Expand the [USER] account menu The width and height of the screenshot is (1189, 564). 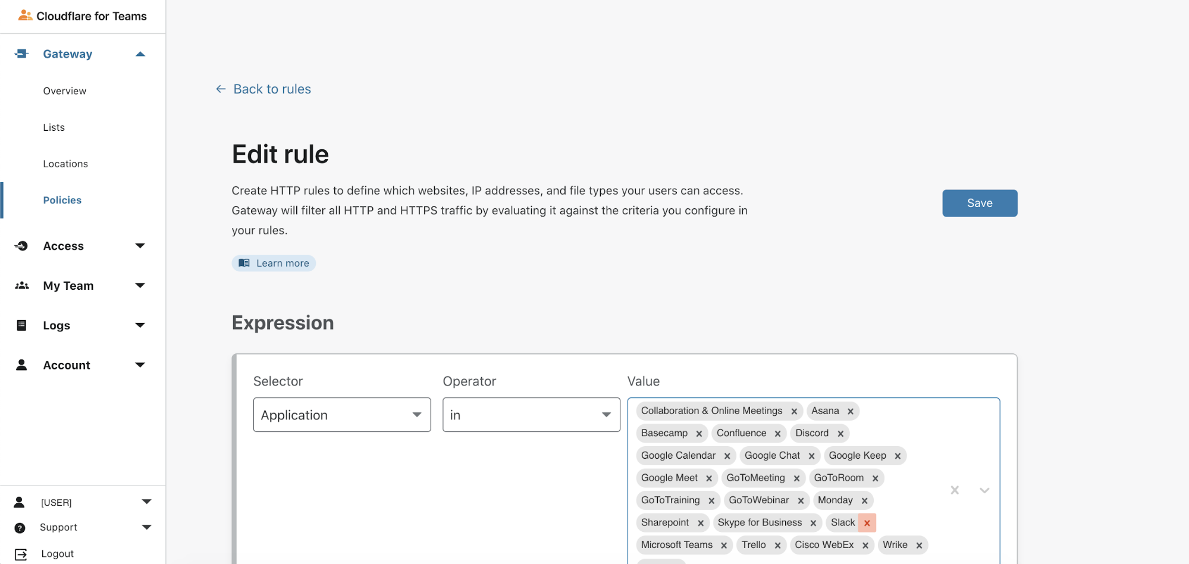[x=146, y=502]
